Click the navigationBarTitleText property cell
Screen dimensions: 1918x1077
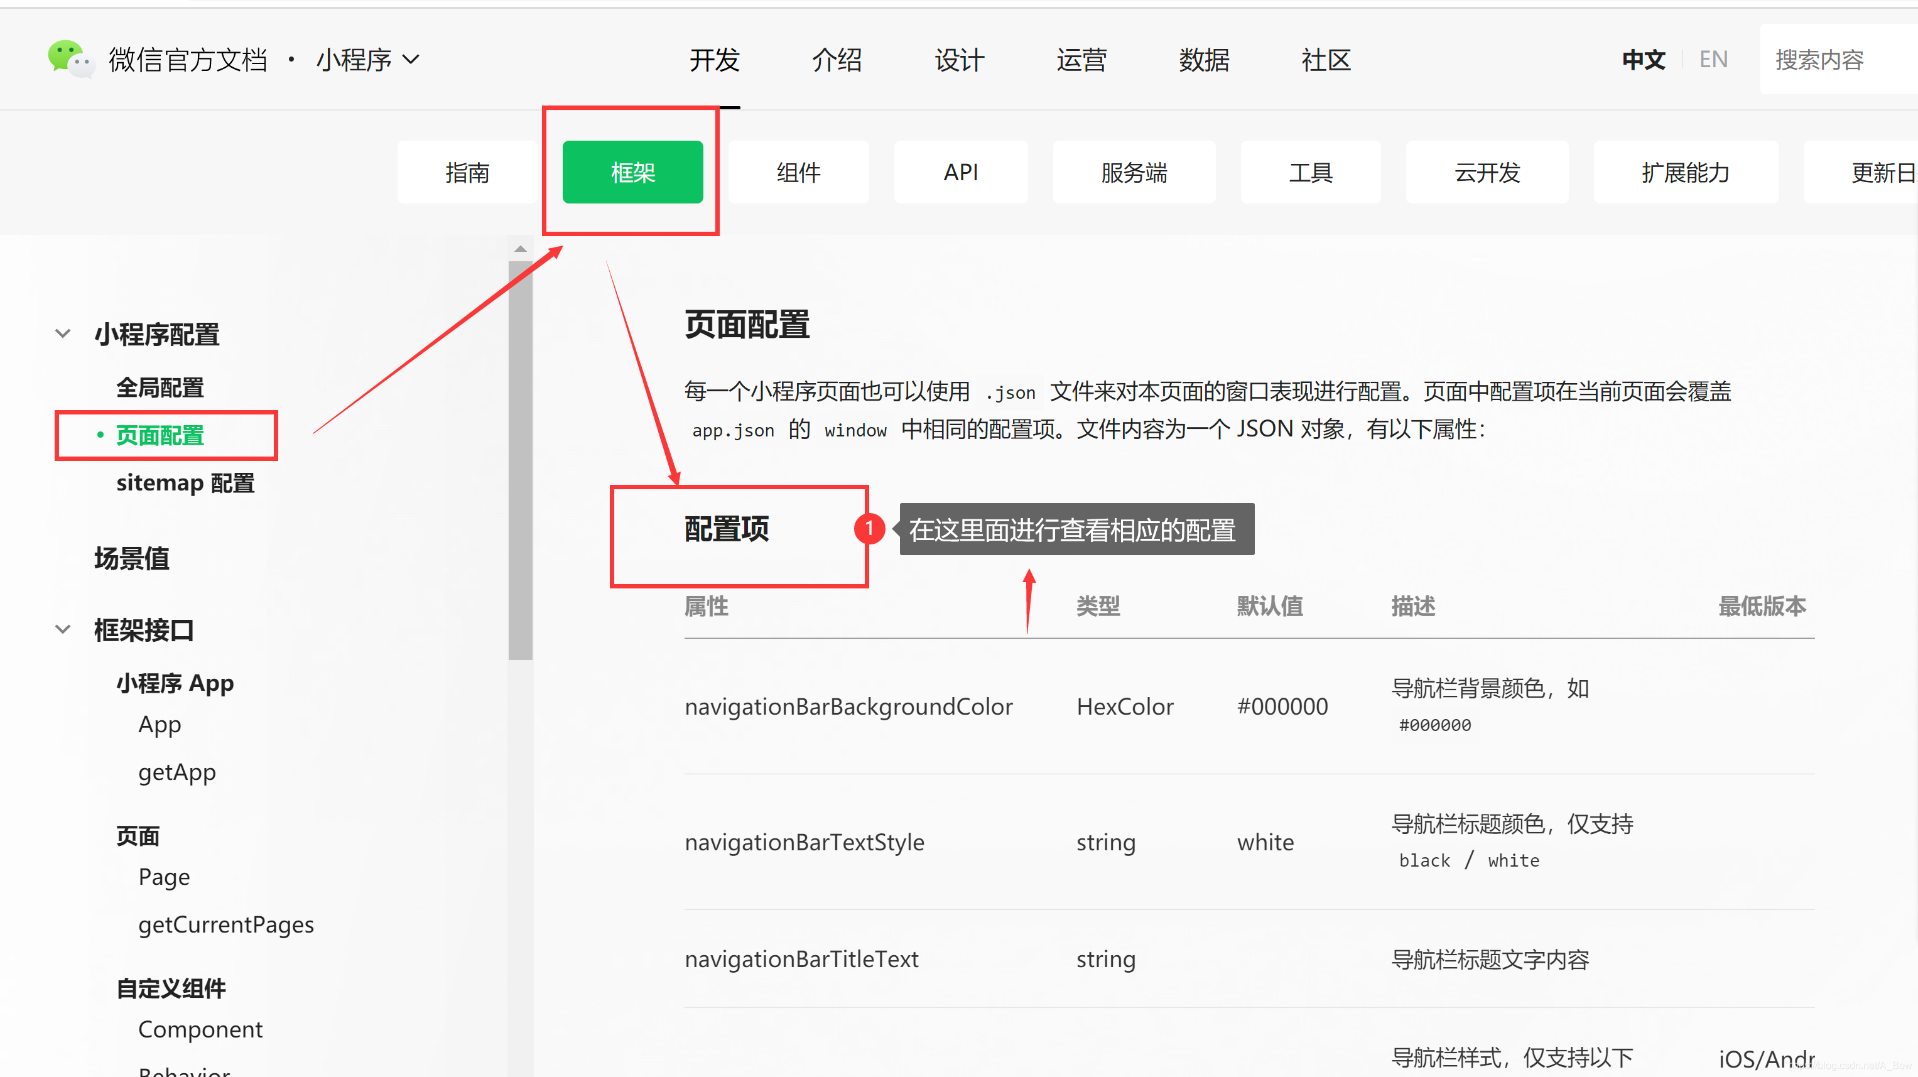(801, 959)
